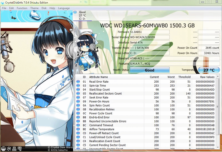Open the Disk menu

(x=44, y=8)
